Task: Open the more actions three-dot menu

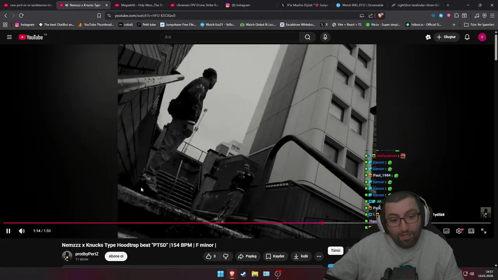Action: [x=319, y=256]
